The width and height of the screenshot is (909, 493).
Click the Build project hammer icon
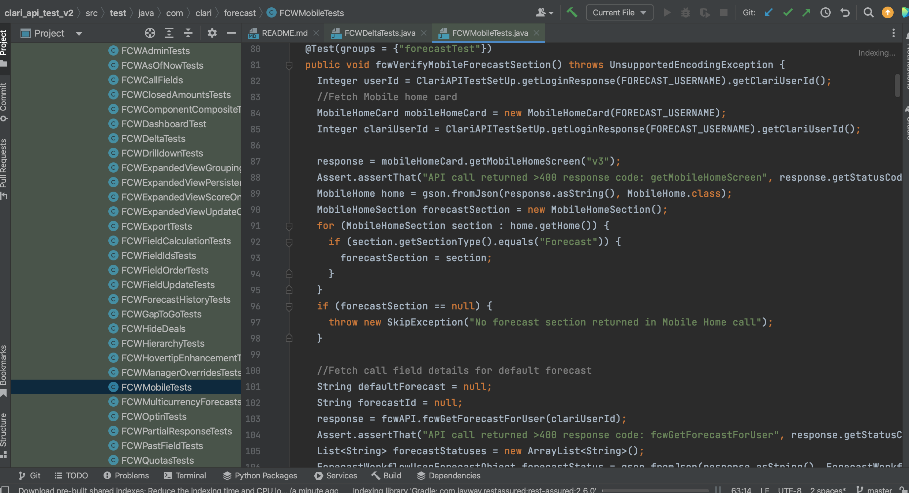(x=572, y=13)
